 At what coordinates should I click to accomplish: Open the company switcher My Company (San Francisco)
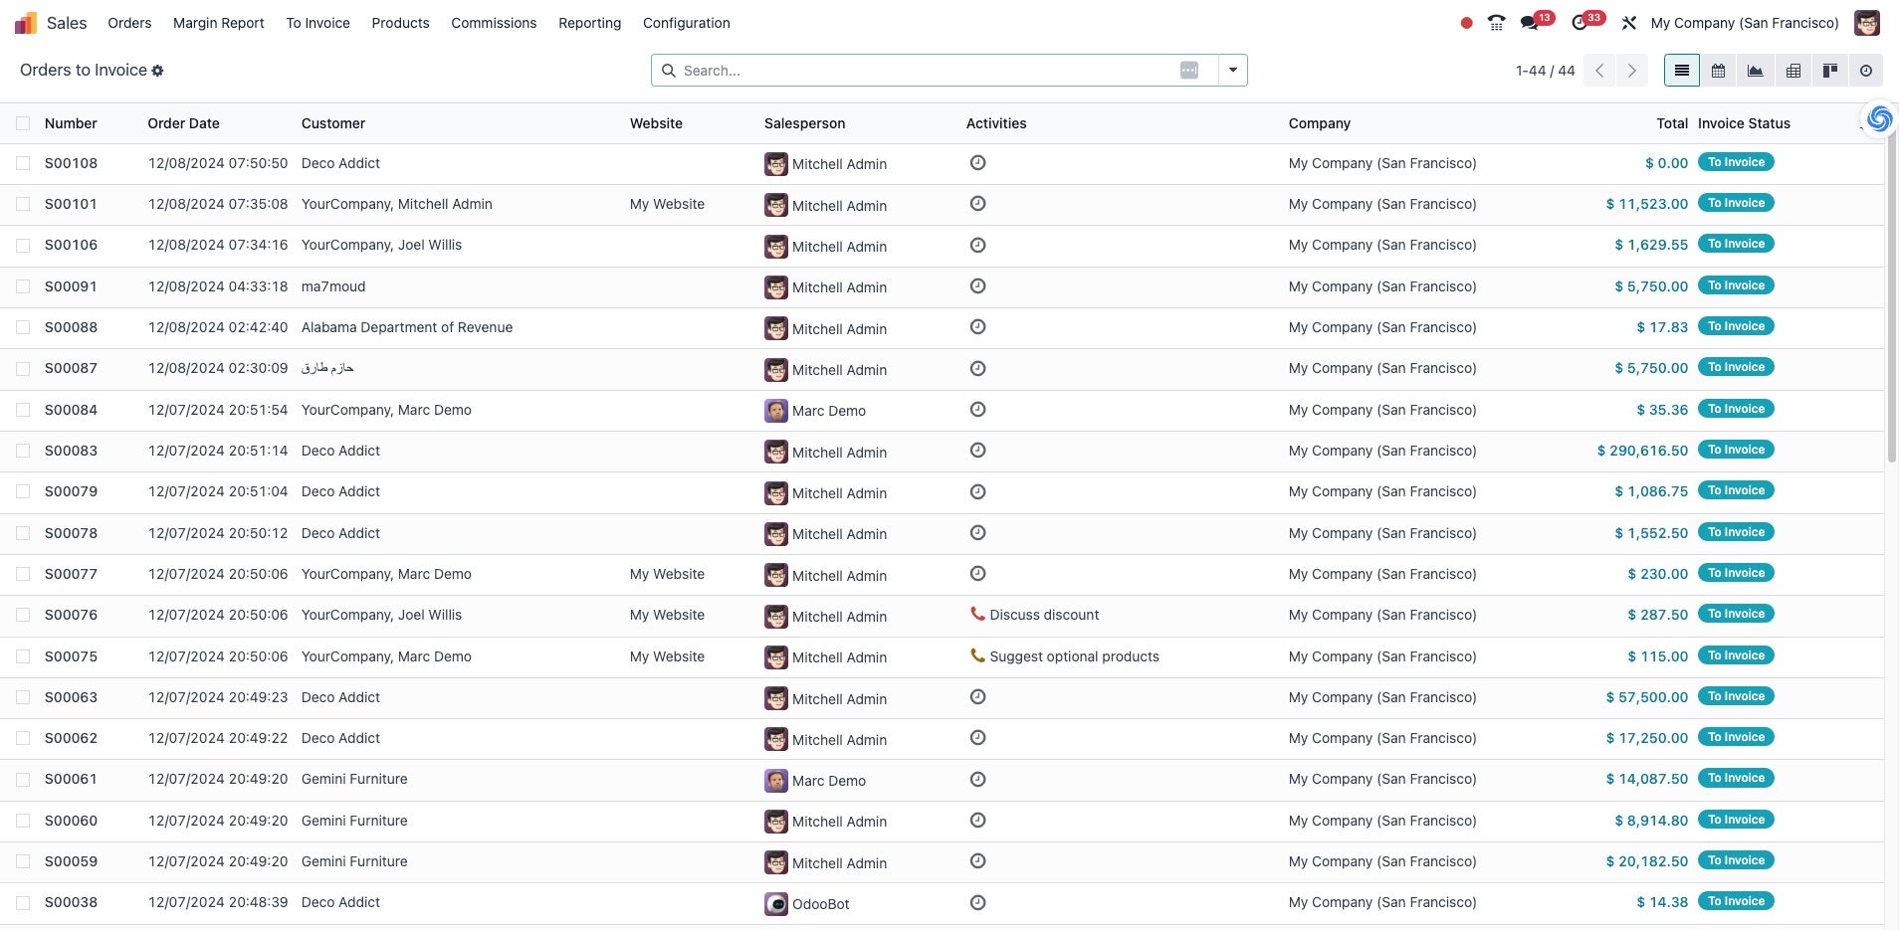pyautogui.click(x=1745, y=23)
